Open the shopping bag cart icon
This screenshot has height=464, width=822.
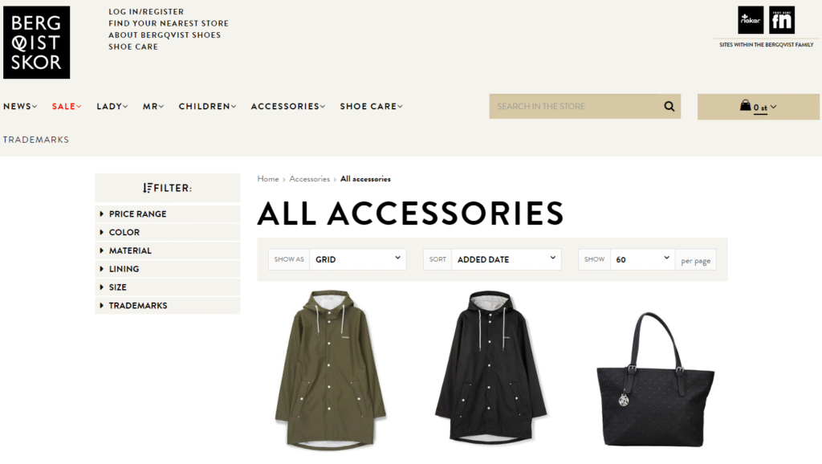click(745, 105)
